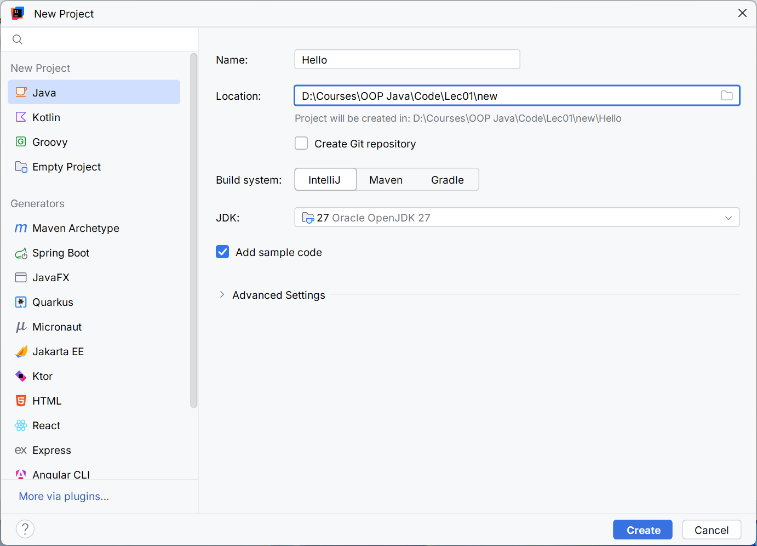Screen dimensions: 757x546
Task: Select Kotlin project type label
Action: [x=46, y=117]
